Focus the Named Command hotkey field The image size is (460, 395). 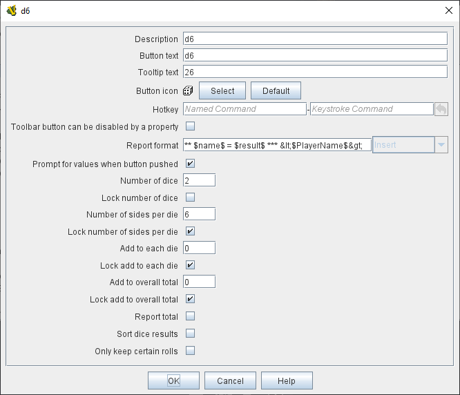[244, 108]
